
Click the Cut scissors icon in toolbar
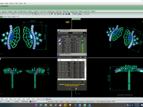click(5, 14)
